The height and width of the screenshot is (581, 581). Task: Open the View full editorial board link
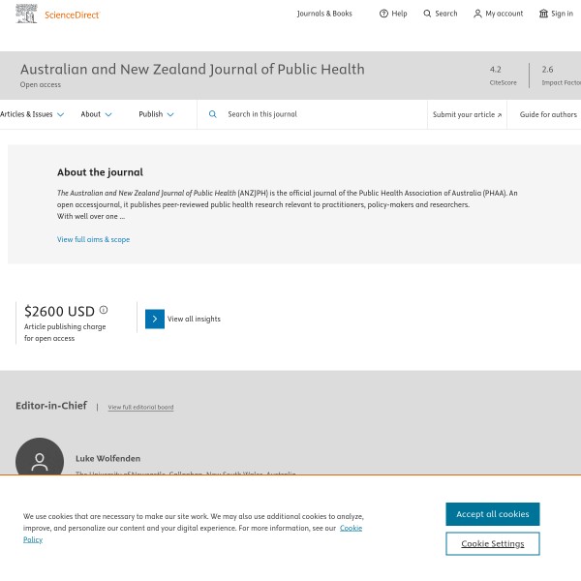click(x=140, y=407)
